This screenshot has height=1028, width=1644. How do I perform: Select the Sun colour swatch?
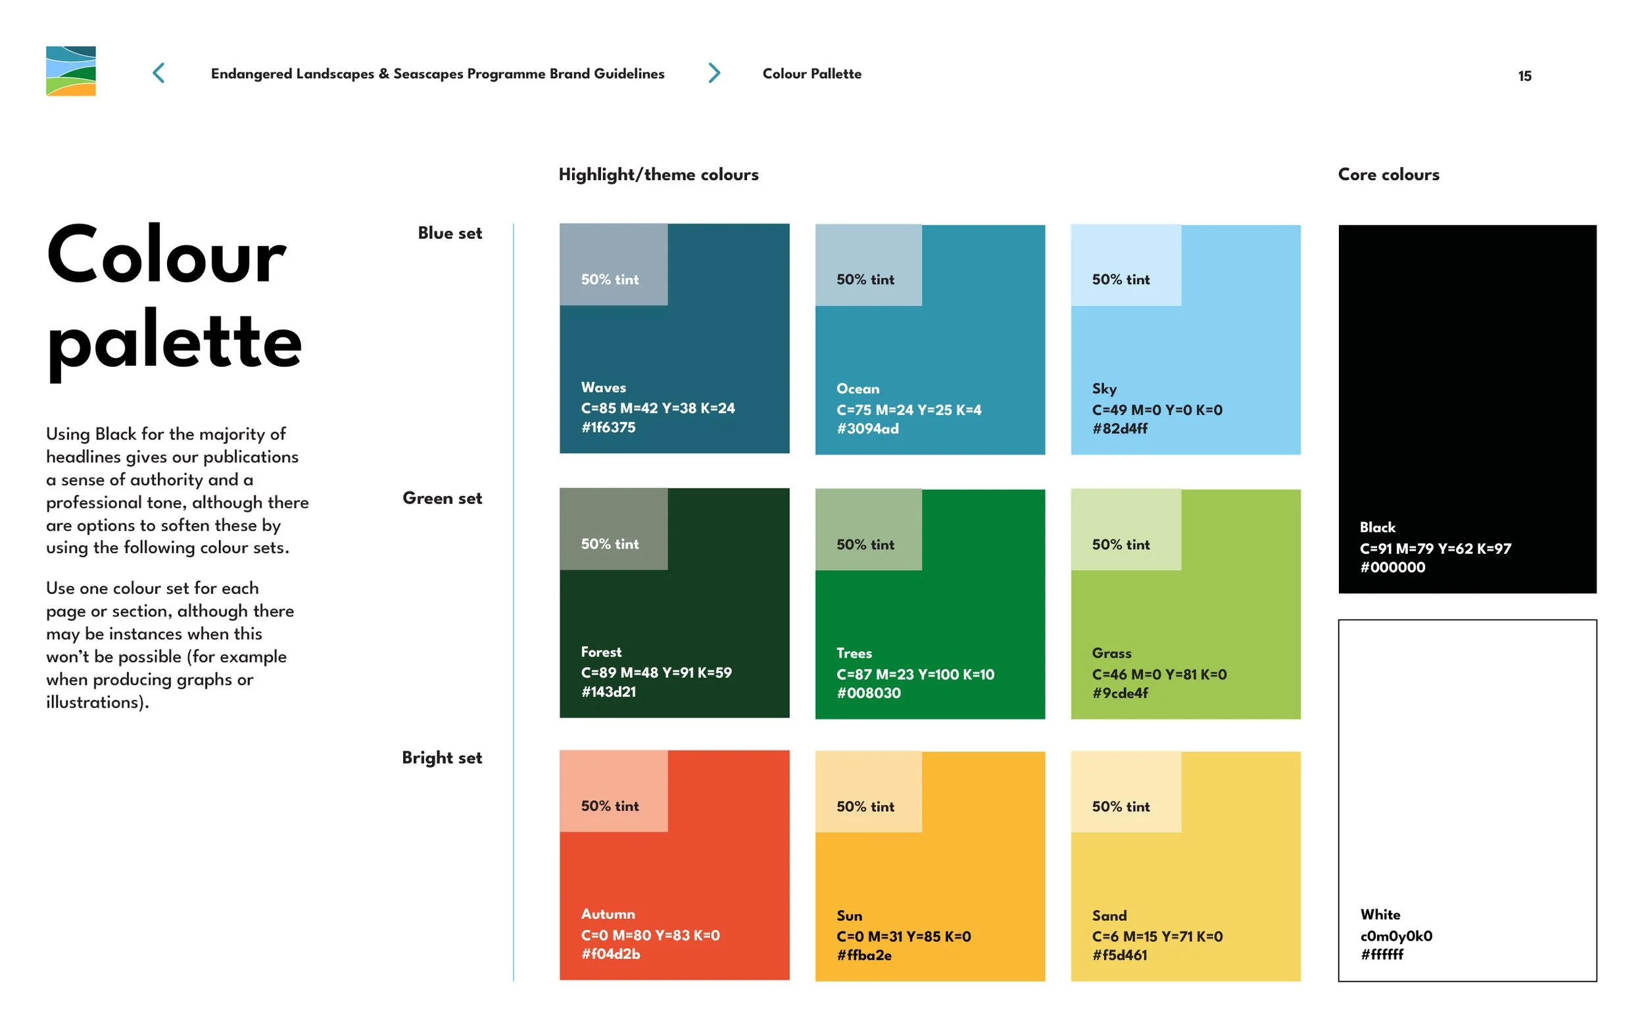click(x=930, y=867)
